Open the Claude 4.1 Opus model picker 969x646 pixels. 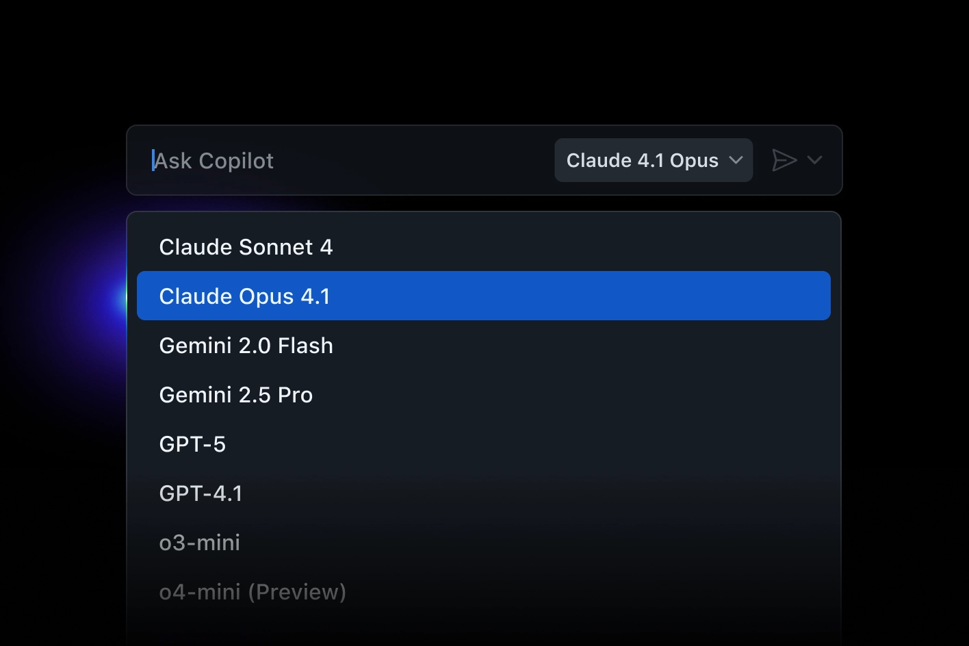653,160
